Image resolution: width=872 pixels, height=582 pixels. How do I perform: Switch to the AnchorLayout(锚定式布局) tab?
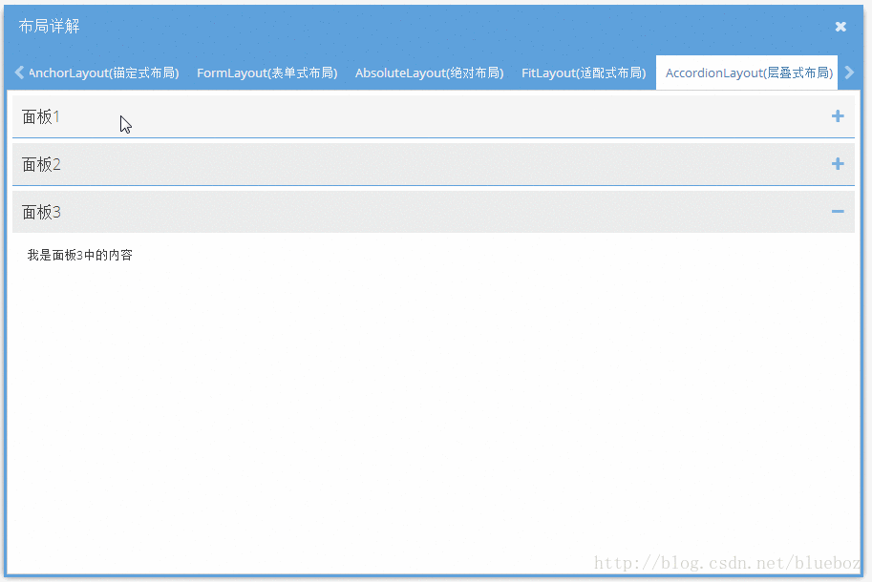coord(103,73)
